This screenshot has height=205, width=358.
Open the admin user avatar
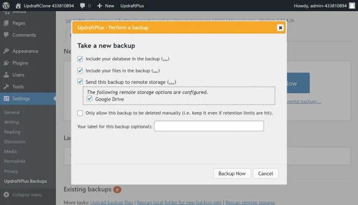coord(352,6)
